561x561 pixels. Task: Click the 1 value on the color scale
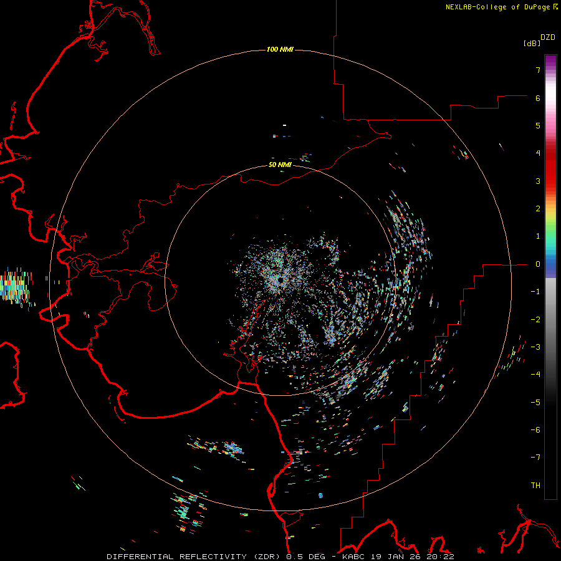[x=538, y=236]
